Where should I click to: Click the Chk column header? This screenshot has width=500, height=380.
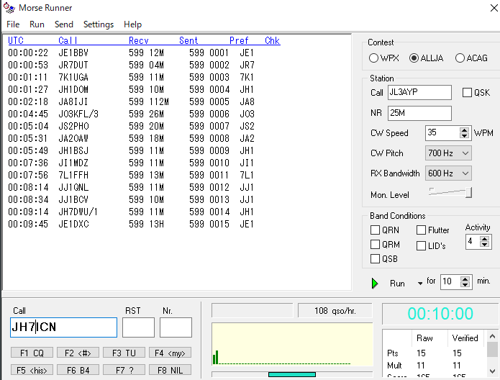point(273,40)
